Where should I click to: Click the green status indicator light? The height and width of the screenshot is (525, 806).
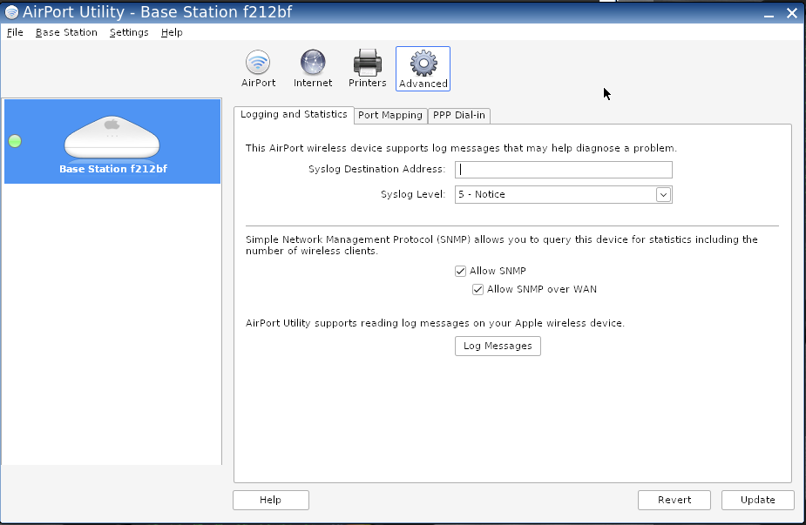15,141
